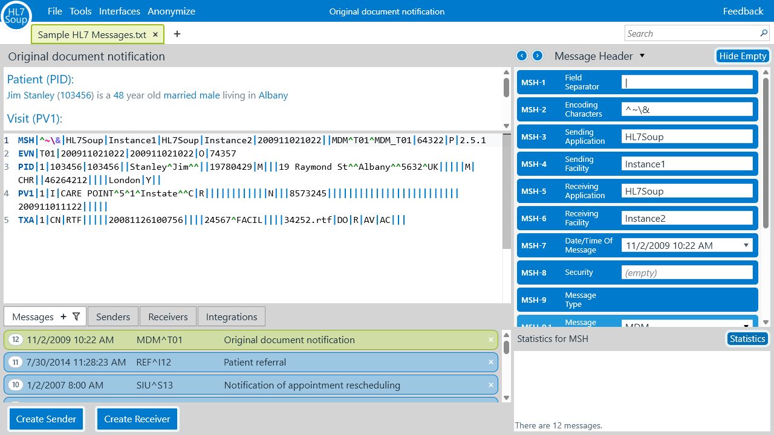Click the Jim Stanley patient name link
774x435 pixels.
pyautogui.click(x=31, y=95)
